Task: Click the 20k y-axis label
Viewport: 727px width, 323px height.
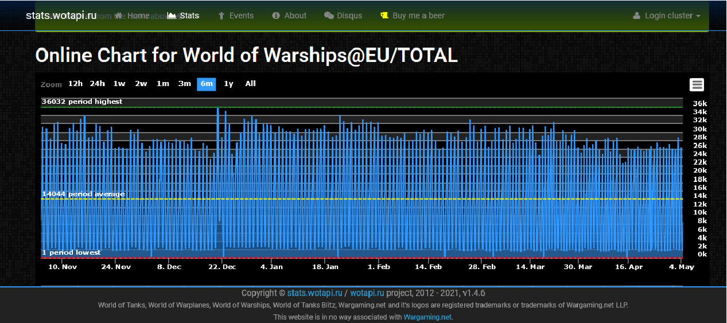Action: (700, 170)
